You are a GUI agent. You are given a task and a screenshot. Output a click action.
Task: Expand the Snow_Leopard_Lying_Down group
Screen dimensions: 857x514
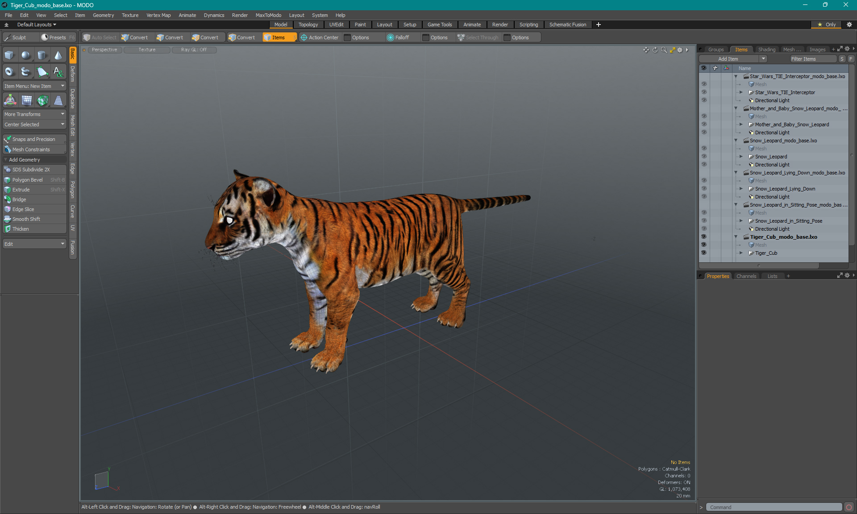[741, 189]
